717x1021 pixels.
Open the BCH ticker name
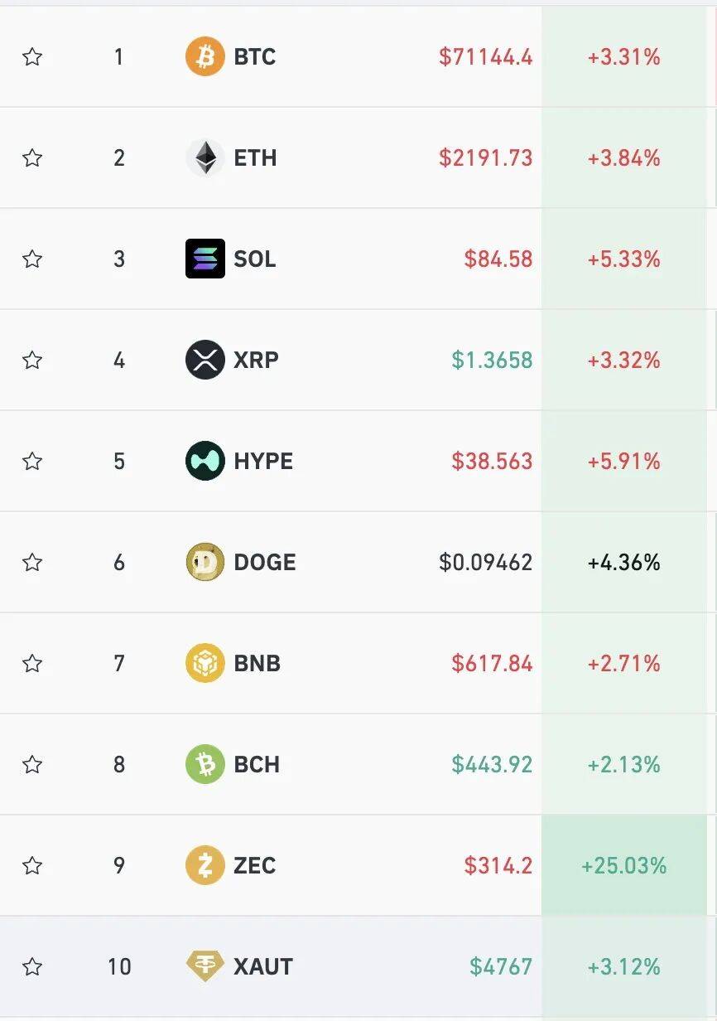(257, 765)
